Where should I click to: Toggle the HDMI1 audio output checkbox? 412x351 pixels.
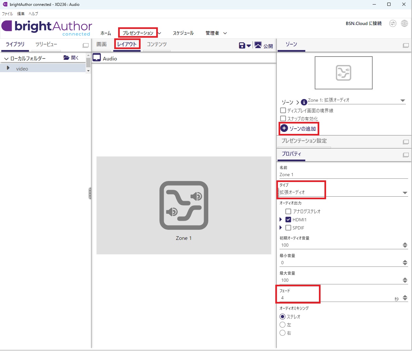coord(288,220)
